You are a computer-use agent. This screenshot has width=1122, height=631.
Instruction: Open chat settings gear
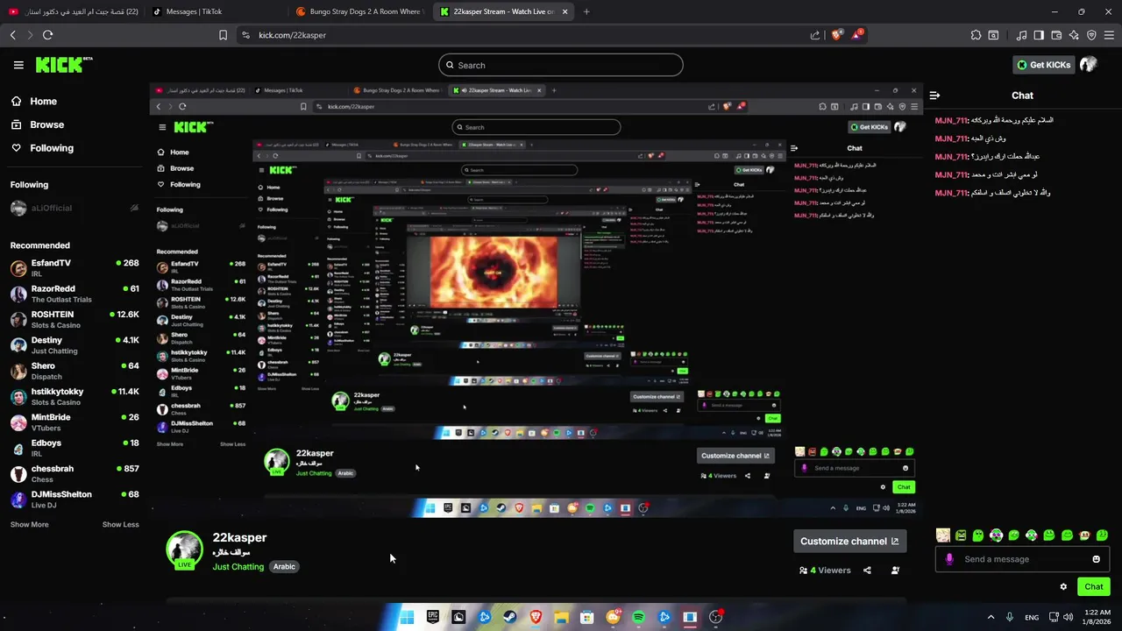(x=1063, y=587)
